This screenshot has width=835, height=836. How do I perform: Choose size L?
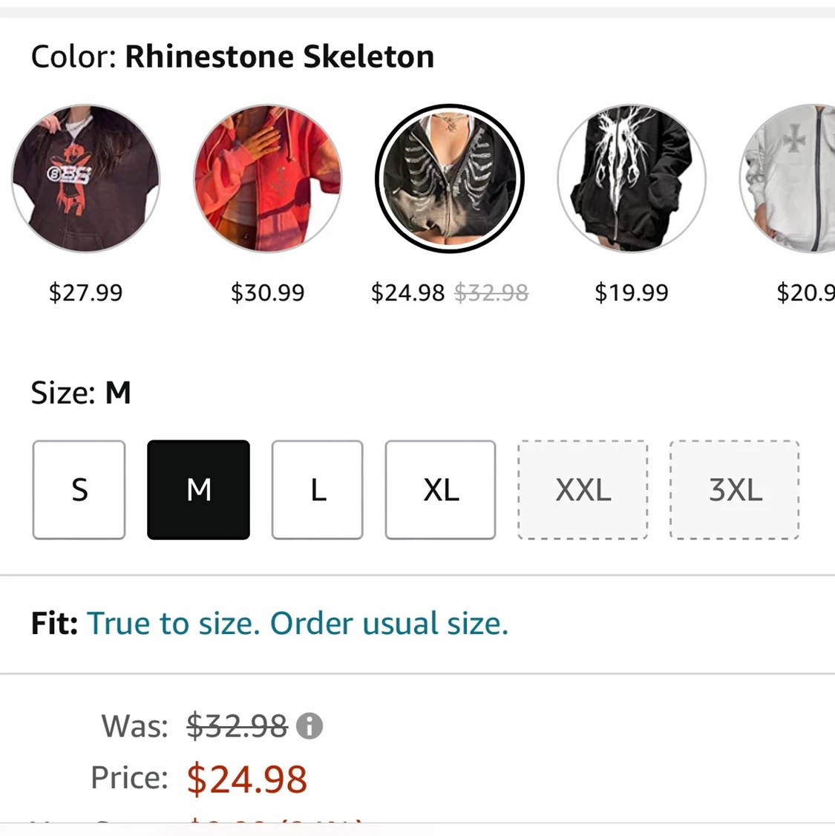coord(318,490)
